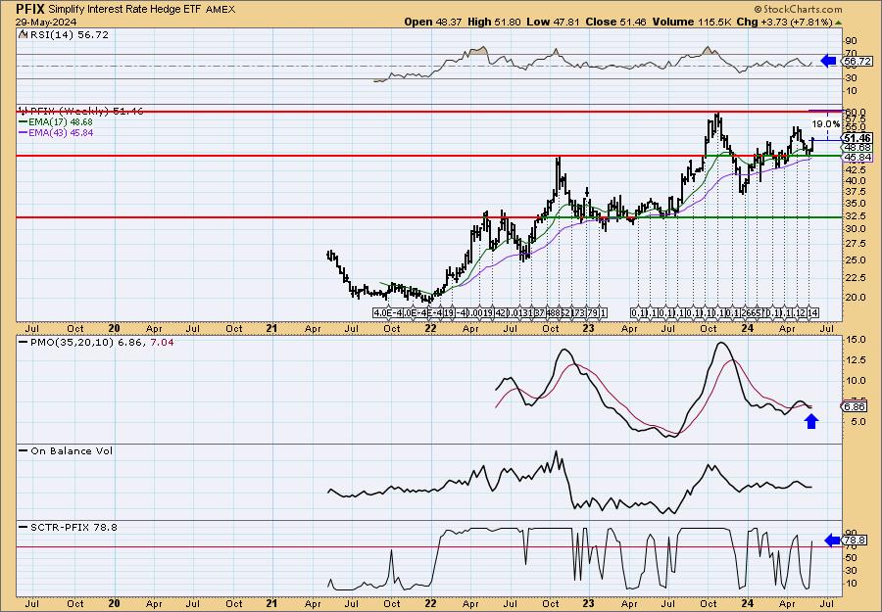Click the 45.84 EMA tag on price axis
Screen dimensions: 882x612
(858, 158)
